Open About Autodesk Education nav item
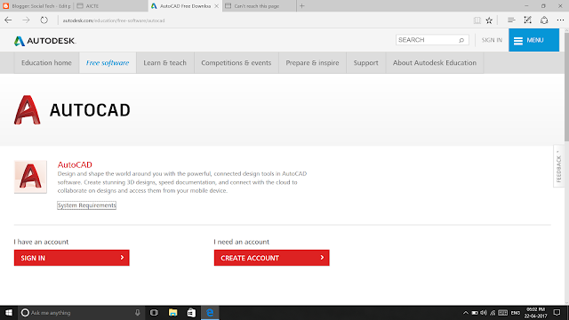The height and width of the screenshot is (320, 569). pyautogui.click(x=435, y=63)
